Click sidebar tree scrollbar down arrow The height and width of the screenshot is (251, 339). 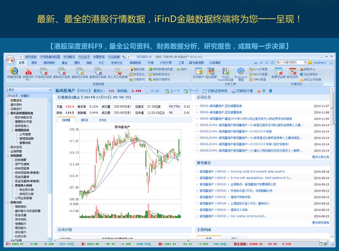tap(50, 240)
